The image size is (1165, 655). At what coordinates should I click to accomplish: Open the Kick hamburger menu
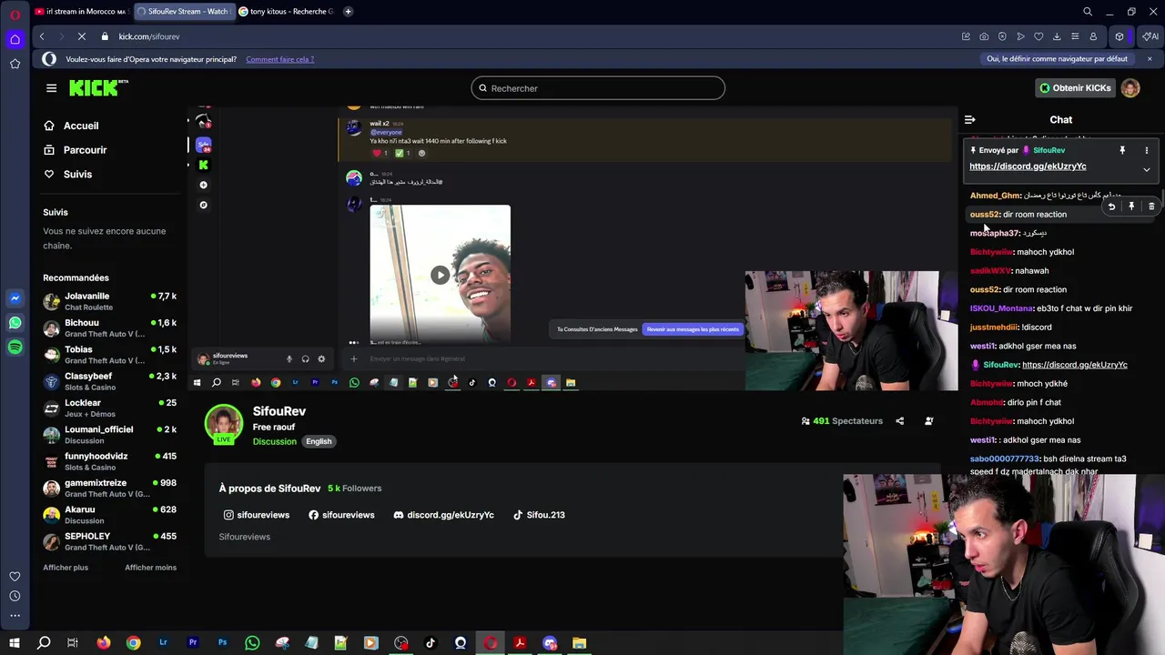pyautogui.click(x=51, y=88)
